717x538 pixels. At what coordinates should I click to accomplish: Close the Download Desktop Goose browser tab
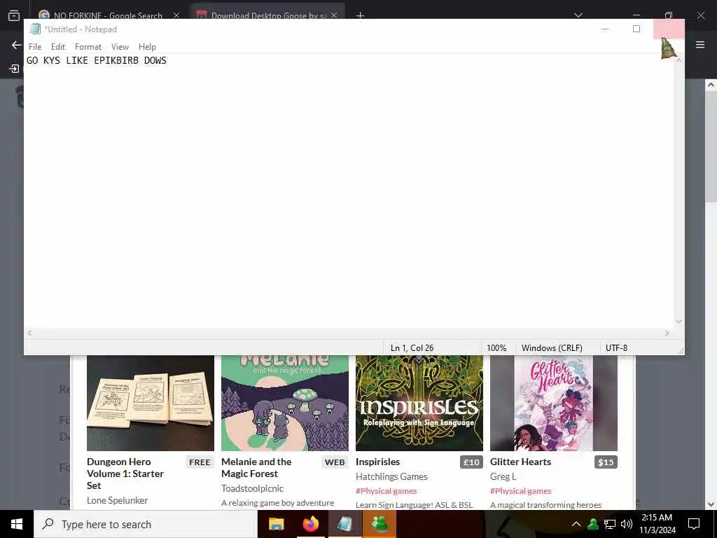pos(334,15)
